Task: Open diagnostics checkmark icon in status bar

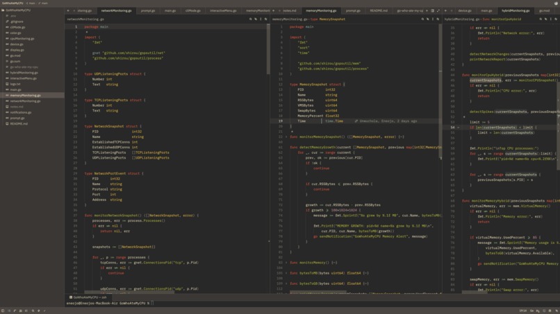Action: (x=44, y=311)
